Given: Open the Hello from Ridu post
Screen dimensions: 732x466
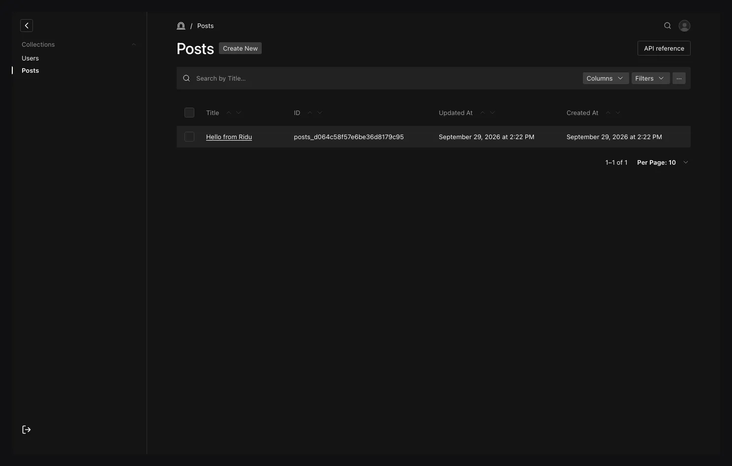Looking at the screenshot, I should [x=229, y=137].
